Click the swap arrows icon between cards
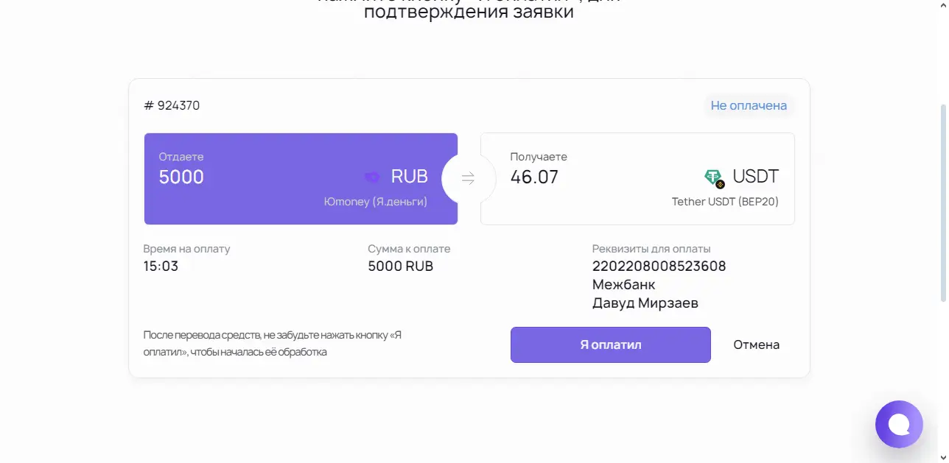The width and height of the screenshot is (949, 463). click(468, 178)
